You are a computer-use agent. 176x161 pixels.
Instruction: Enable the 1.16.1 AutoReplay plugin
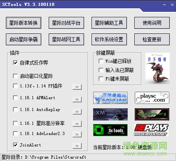[15, 109]
